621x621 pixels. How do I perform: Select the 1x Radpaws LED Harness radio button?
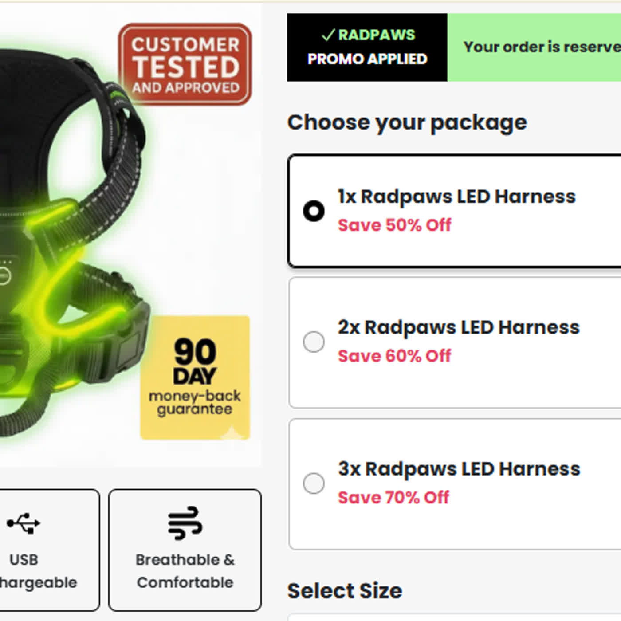coord(314,211)
